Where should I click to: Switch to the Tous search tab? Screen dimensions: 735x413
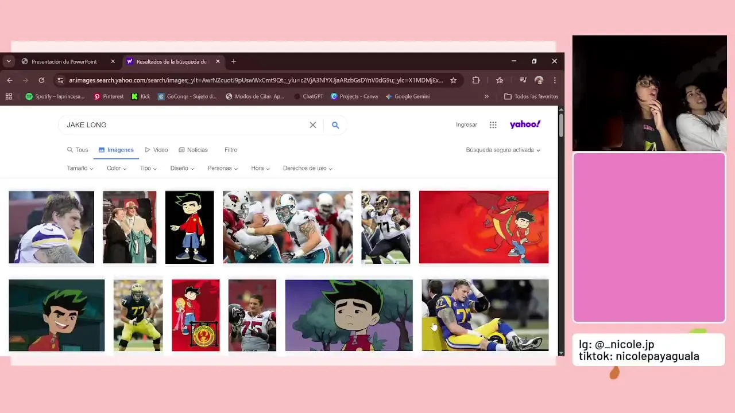78,150
